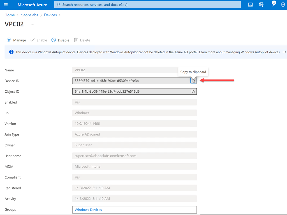
Task: Go back to the Devices breadcrumb
Action: [50, 15]
